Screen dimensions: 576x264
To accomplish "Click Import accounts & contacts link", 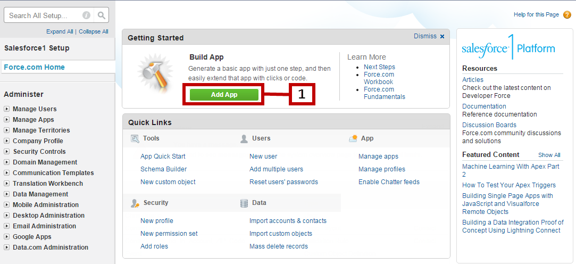I will pos(288,220).
